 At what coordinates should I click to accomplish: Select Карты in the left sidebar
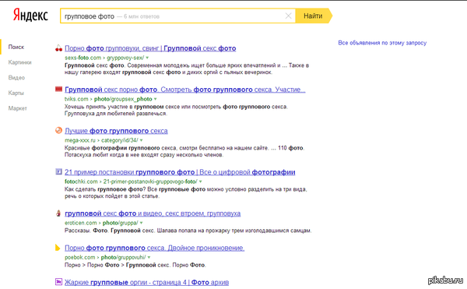pyautogui.click(x=16, y=93)
